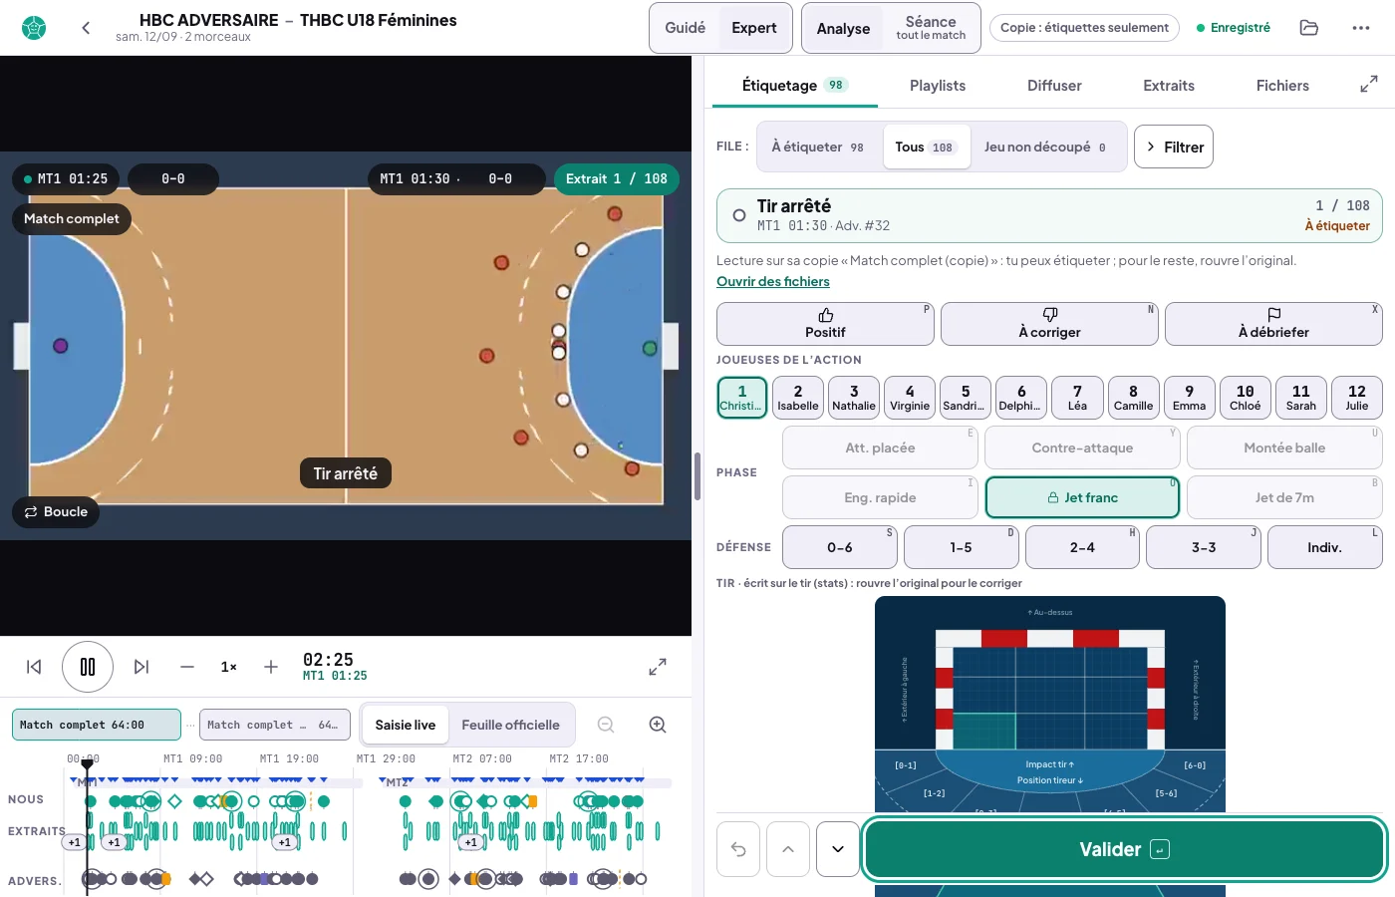Switch to Expert mode
The image size is (1395, 897).
tap(754, 28)
